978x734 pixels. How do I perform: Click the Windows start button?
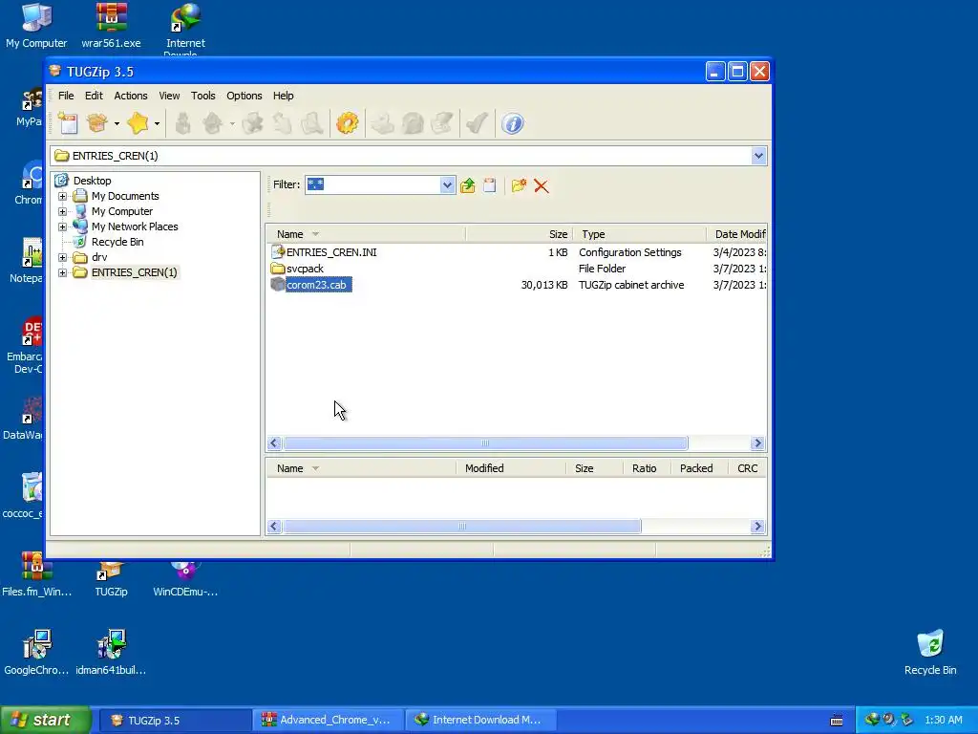click(x=45, y=720)
